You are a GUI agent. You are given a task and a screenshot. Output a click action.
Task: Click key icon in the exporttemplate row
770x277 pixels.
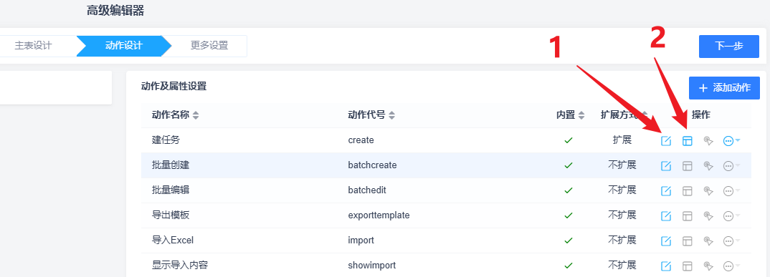(708, 216)
